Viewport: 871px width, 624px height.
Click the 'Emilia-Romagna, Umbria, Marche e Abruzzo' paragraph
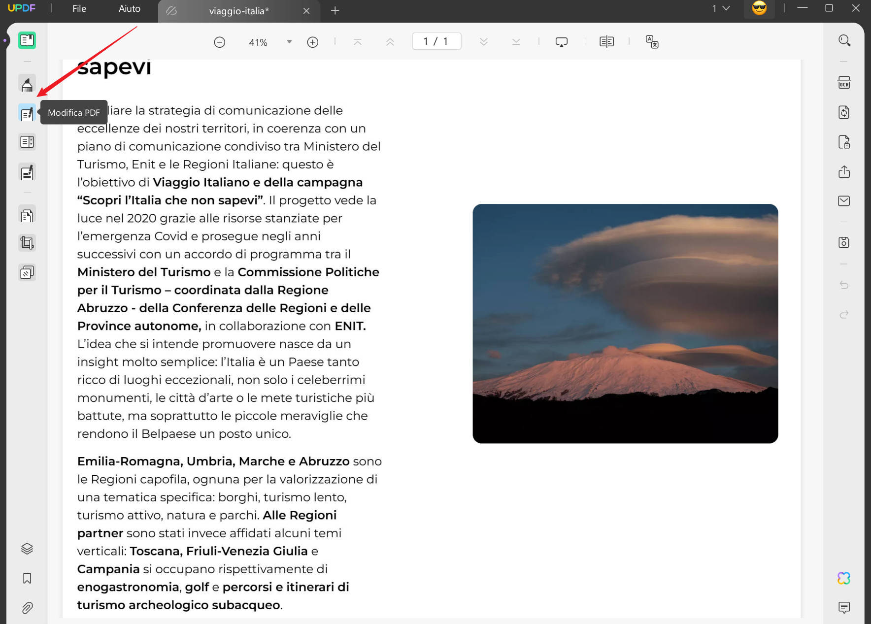click(230, 533)
